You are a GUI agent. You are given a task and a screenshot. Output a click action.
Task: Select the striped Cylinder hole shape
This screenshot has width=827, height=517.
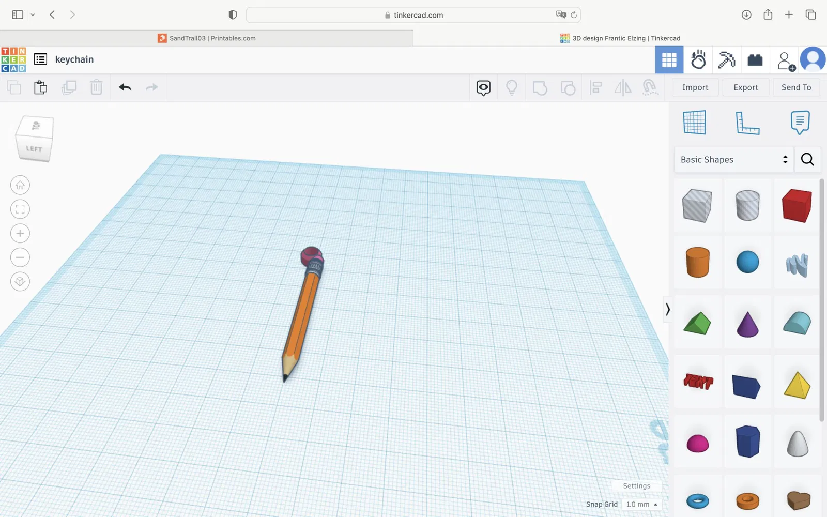747,205
